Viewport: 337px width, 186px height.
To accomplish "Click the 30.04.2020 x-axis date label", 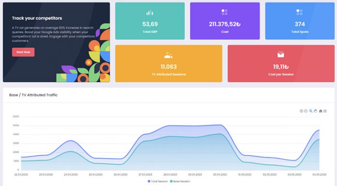I will [220, 174].
